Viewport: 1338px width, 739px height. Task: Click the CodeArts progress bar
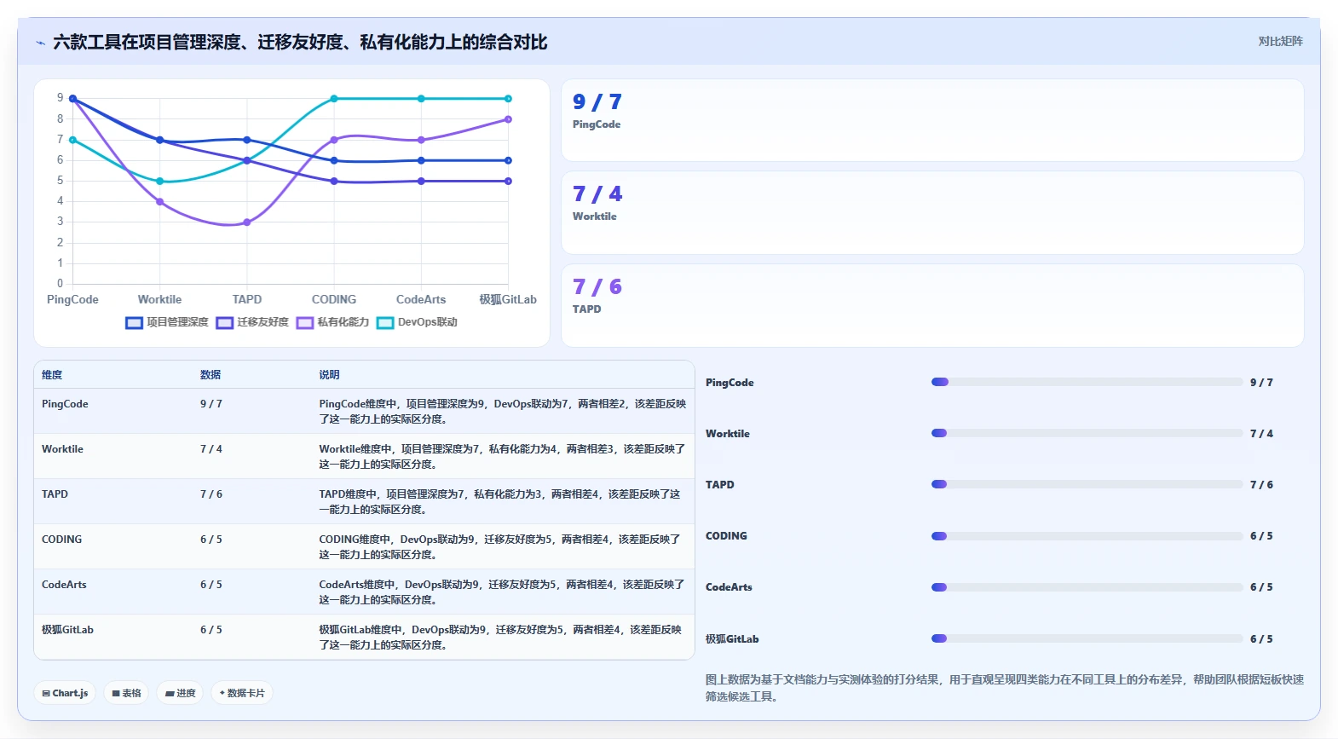coord(1087,587)
